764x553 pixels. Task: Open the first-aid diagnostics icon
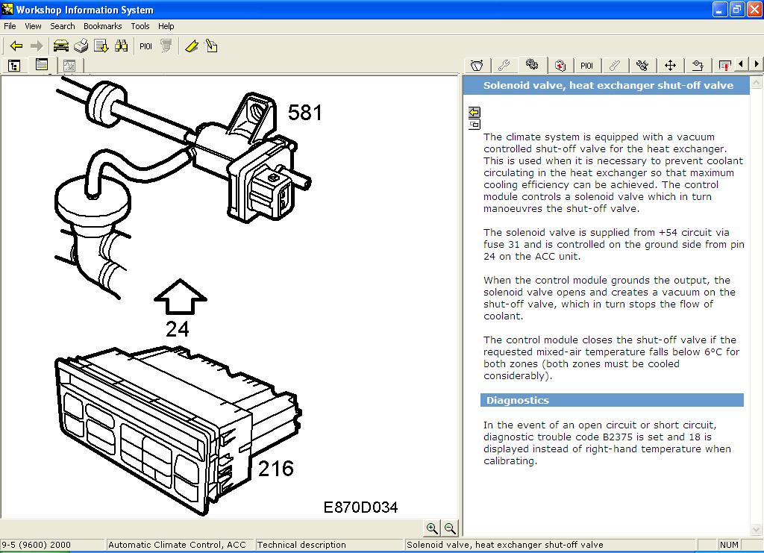coord(560,65)
